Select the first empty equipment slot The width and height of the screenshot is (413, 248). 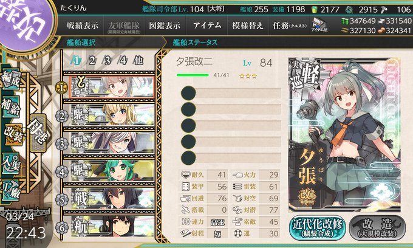pos(231,93)
